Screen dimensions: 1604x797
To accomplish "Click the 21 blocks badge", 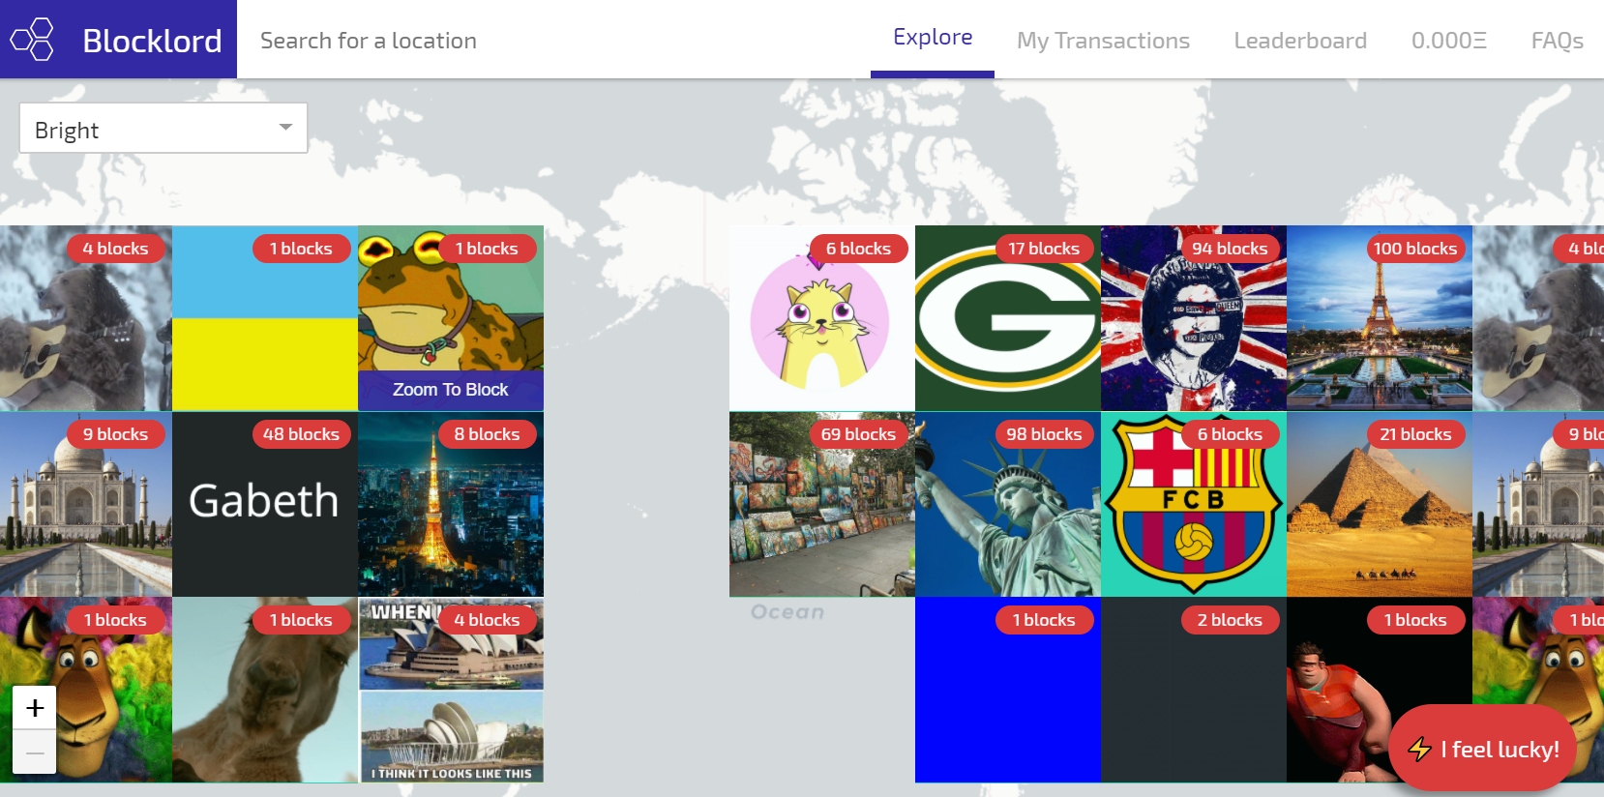I will pyautogui.click(x=1415, y=434).
